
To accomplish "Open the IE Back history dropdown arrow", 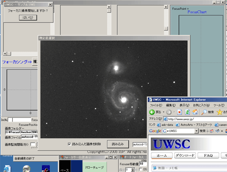I will pos(164,112).
